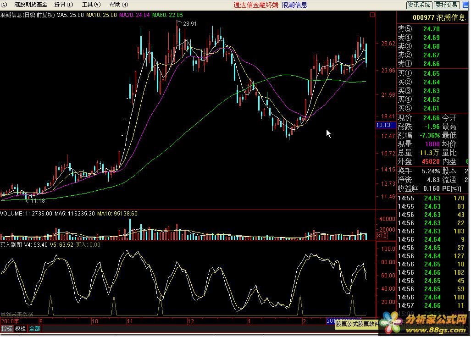Click the 净资 4.83 value
Image resolution: width=471 pixels, height=337 pixels.
click(x=433, y=180)
